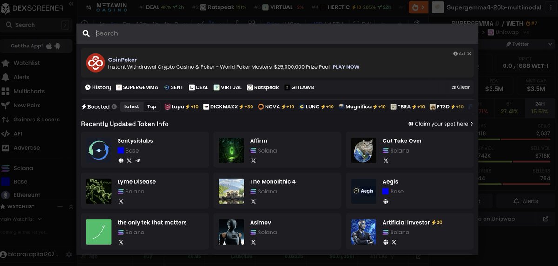Click the sidebar Search box
Image resolution: width=558 pixels, height=266 pixels.
point(36,25)
